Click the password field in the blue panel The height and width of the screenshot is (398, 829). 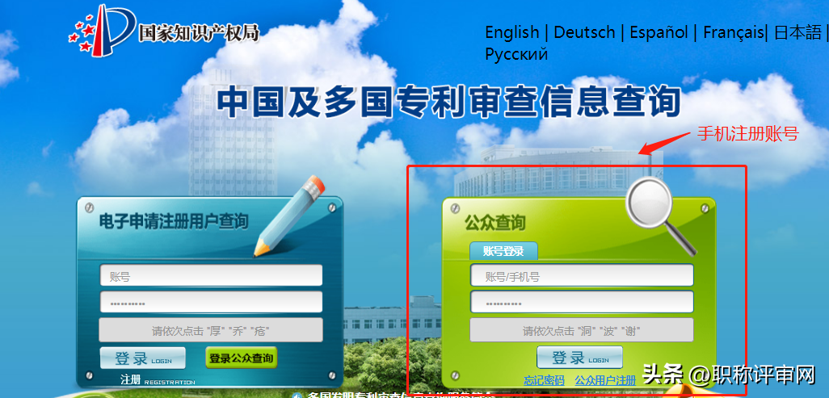pyautogui.click(x=211, y=303)
